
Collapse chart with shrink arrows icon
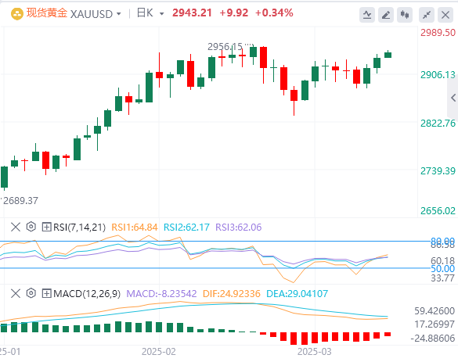pyautogui.click(x=427, y=15)
